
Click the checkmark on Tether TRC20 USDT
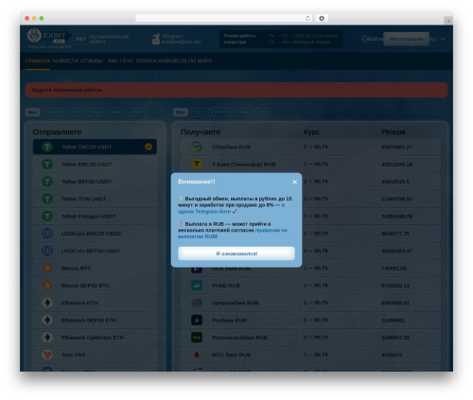point(149,147)
